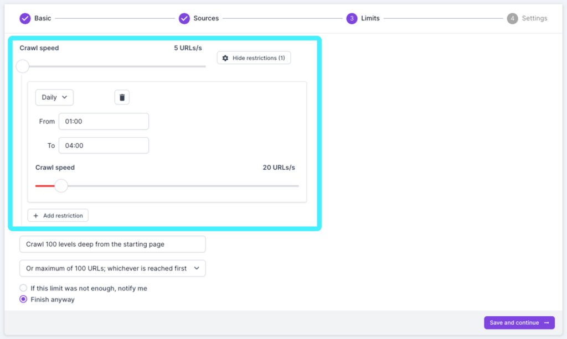Viewport: 567px width, 339px height.
Task: Click the 'From' time input showing 01:00
Action: tap(104, 121)
